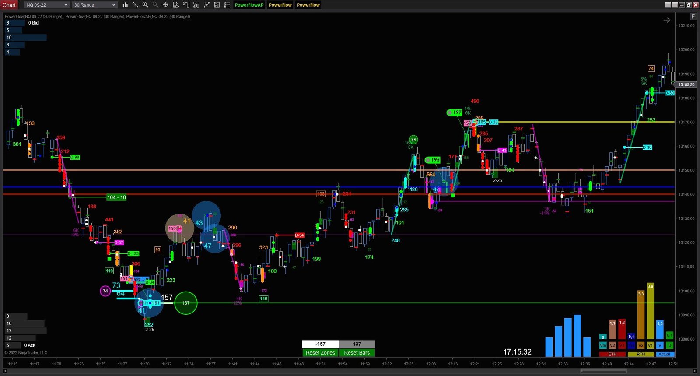
Task: Click the Chart tab label
Action: (x=9, y=5)
